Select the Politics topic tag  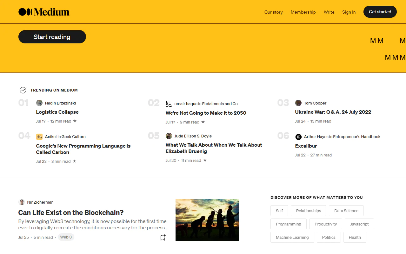point(329,238)
